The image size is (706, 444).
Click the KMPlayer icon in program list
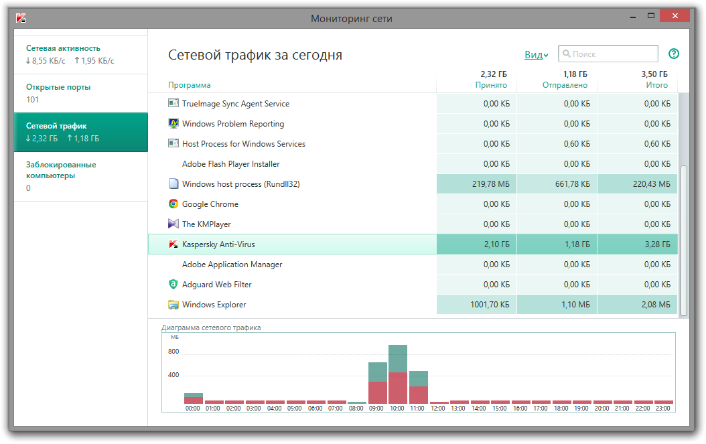[x=173, y=224]
